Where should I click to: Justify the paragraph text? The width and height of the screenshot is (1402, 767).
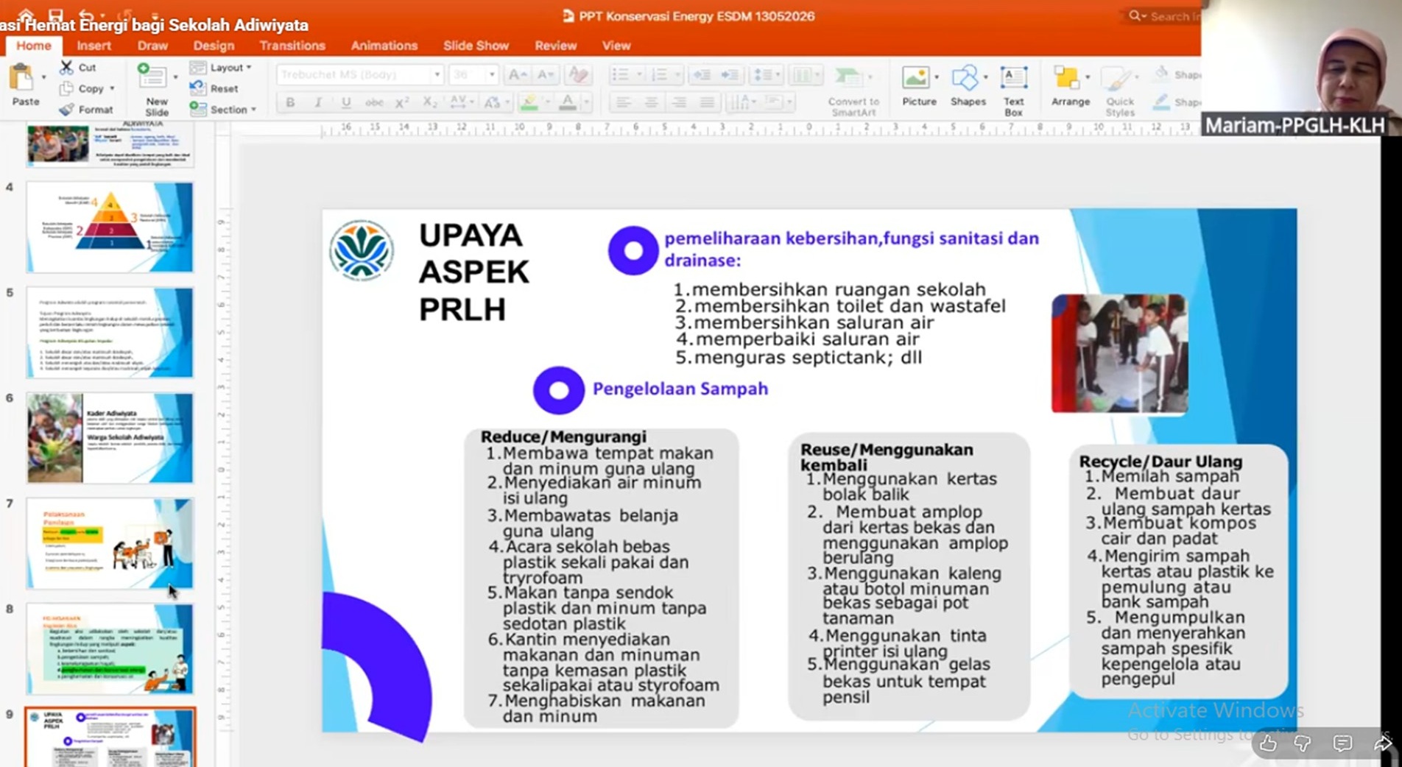click(x=707, y=102)
